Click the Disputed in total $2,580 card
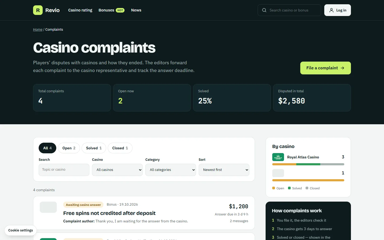The height and width of the screenshot is (240, 384). 312,98
